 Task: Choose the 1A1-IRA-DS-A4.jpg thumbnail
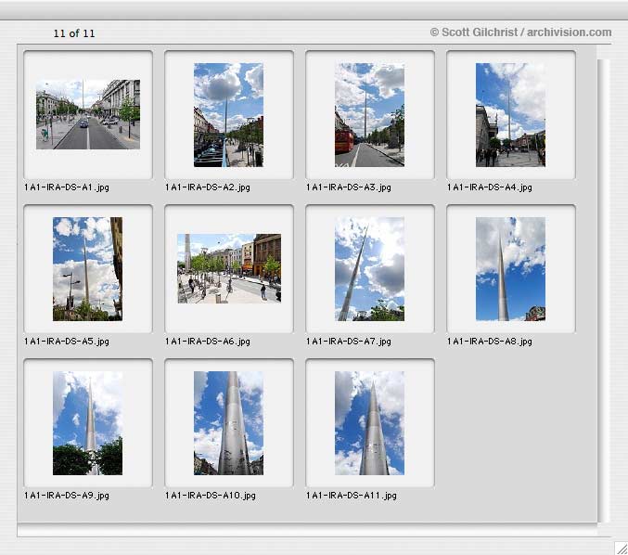[510, 114]
